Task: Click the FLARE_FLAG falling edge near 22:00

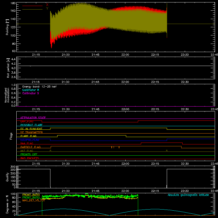Action: coord(126,136)
